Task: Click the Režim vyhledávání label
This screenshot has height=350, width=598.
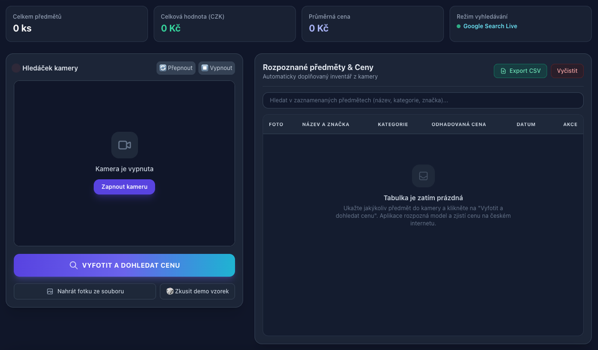Action: coord(482,17)
